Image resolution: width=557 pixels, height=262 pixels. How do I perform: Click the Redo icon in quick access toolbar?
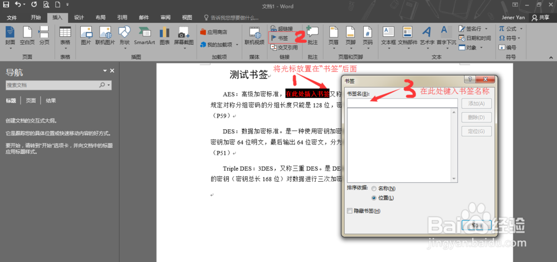[x=34, y=5]
